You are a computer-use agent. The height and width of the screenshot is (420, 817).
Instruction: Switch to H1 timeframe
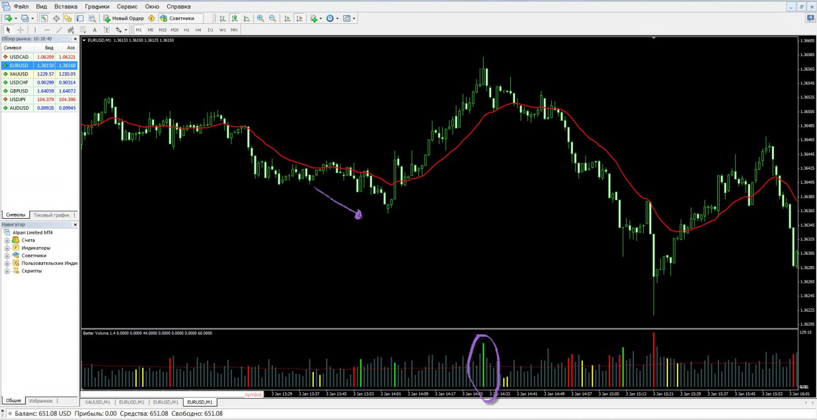point(186,30)
